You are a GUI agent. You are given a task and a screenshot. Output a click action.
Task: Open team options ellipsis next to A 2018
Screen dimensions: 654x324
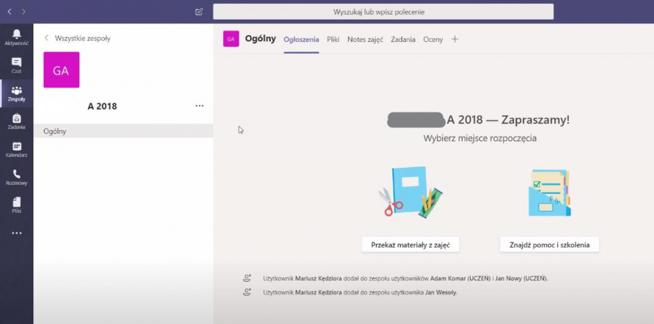(199, 106)
